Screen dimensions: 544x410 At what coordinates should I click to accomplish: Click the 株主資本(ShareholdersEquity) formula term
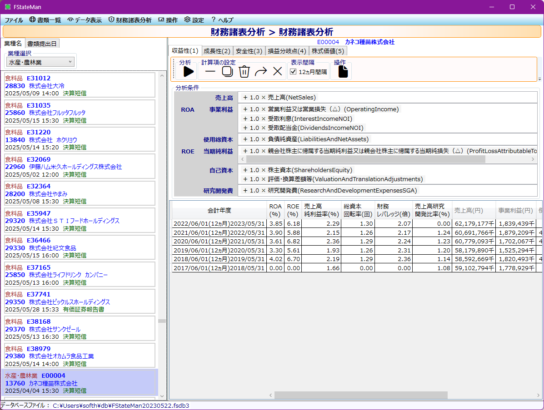298,170
